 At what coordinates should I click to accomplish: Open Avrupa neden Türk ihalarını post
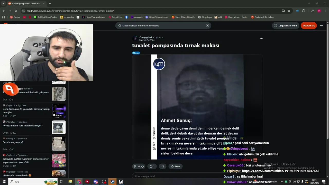[23, 126]
